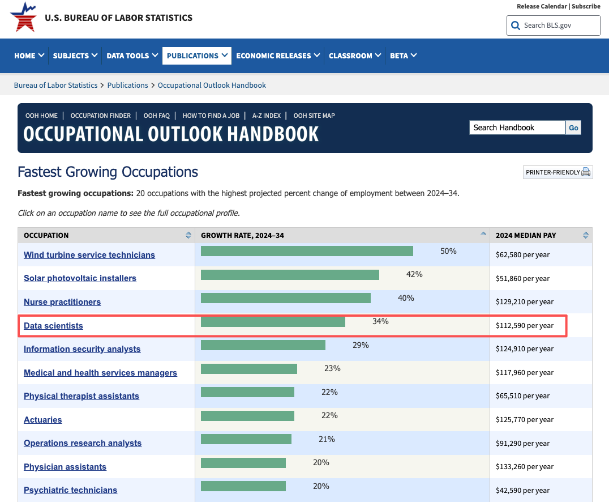Screen dimensions: 609x502
Task: Click the sort arrows on OCCUPATION column header
Action: coord(188,235)
